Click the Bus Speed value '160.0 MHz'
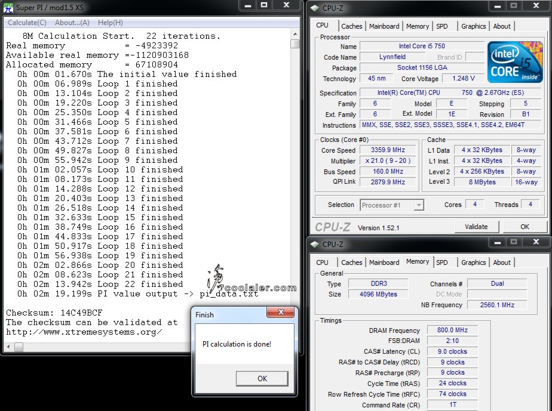552x411 pixels. [x=388, y=172]
